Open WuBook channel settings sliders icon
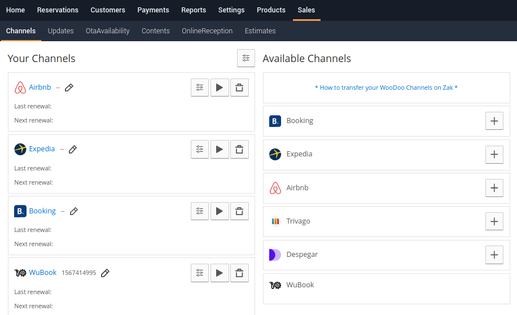 (200, 273)
